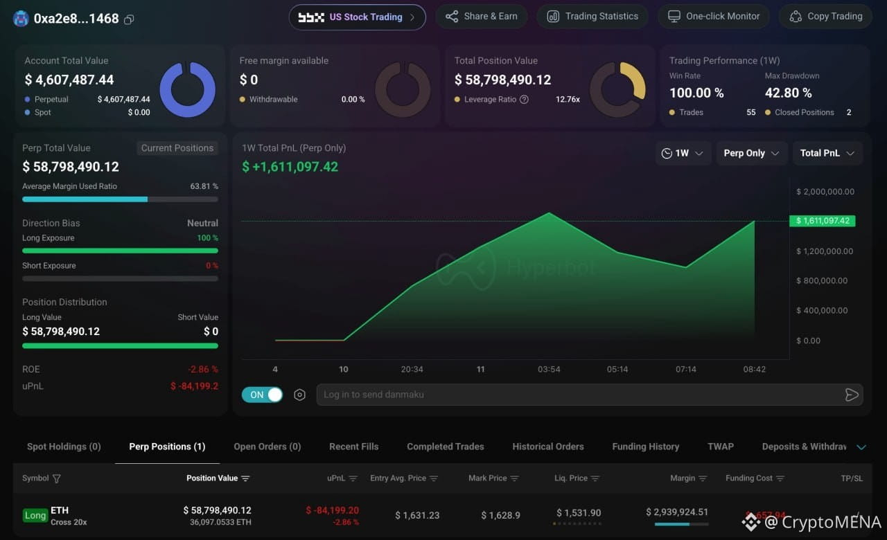887x540 pixels.
Task: Switch to Historical Orders tab
Action: coord(548,447)
